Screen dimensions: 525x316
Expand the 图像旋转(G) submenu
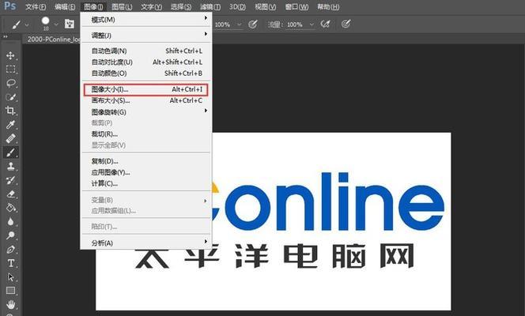coord(146,112)
